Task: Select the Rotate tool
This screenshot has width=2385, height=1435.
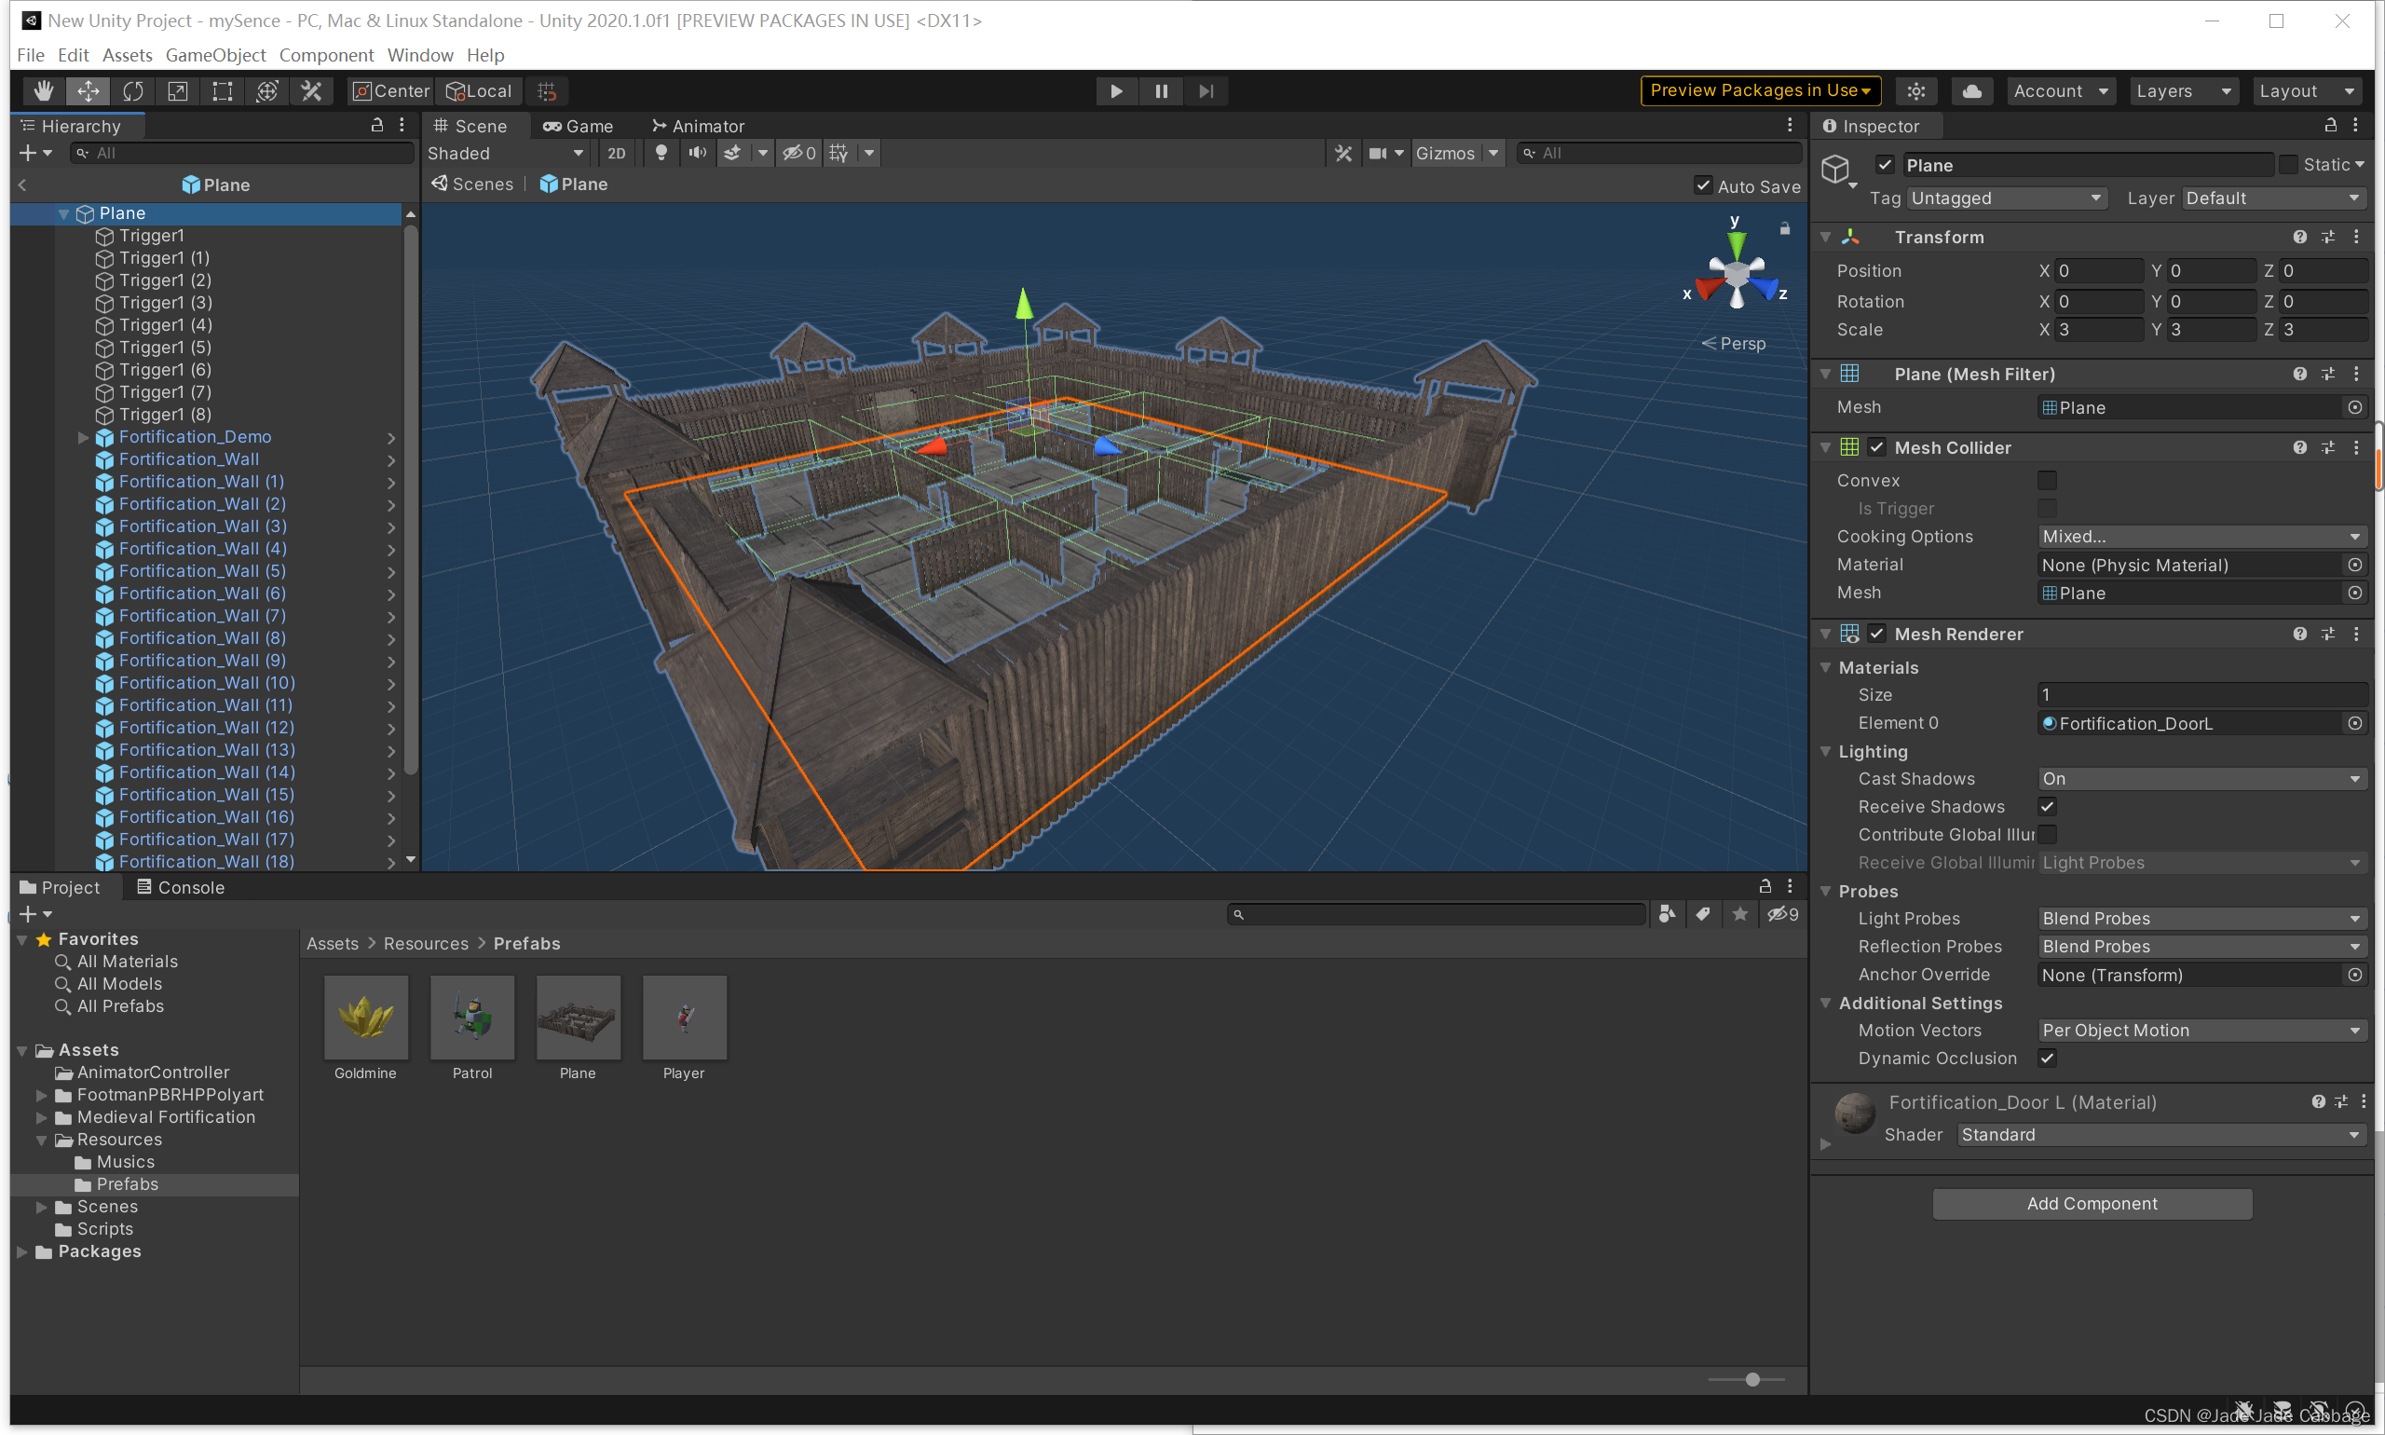Action: [133, 91]
